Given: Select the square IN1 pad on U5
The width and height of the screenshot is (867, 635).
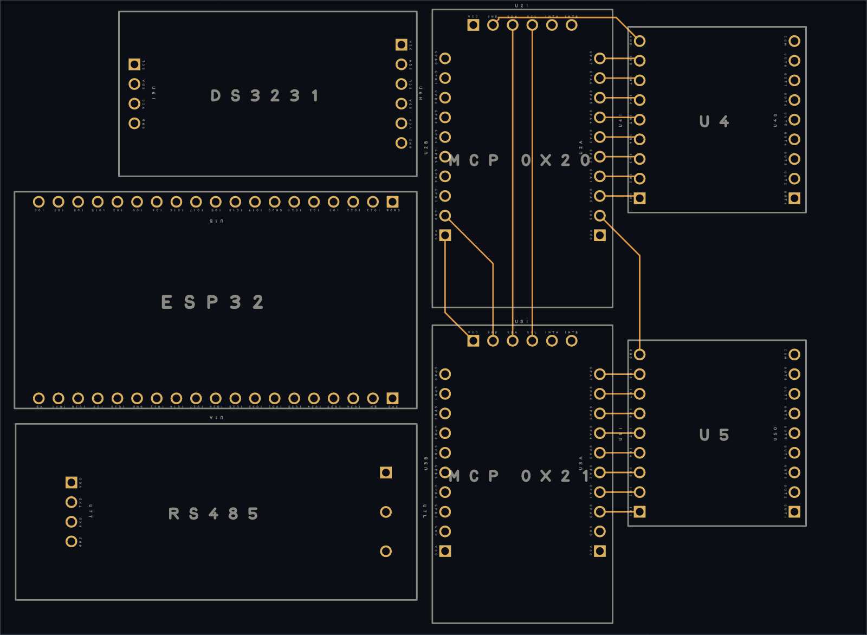Looking at the screenshot, I should [x=639, y=511].
